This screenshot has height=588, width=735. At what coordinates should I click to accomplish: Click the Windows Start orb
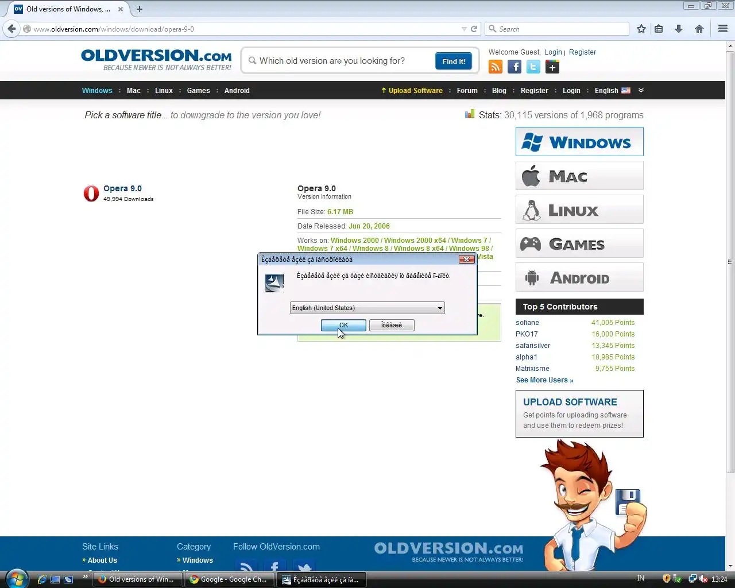point(16,578)
